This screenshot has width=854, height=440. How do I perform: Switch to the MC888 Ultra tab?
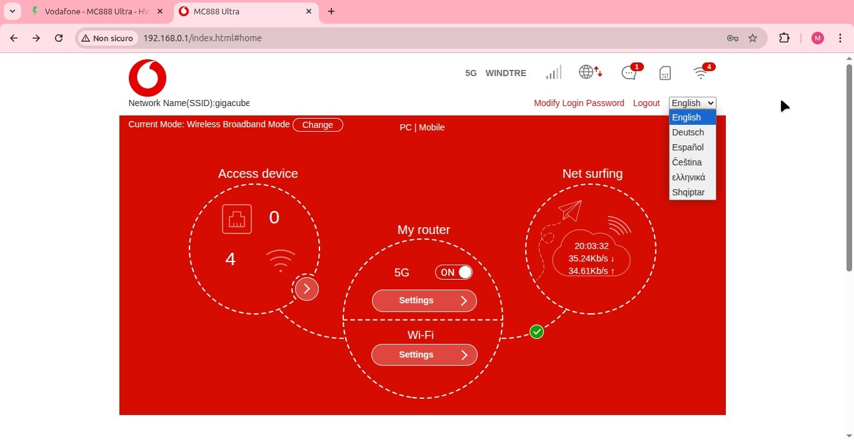pyautogui.click(x=246, y=11)
